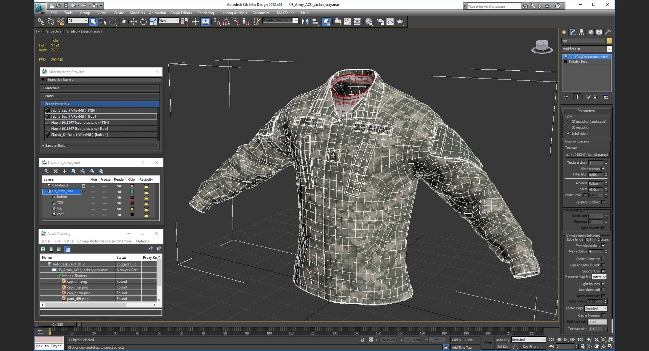649x351 pixels.
Task: Open the Save file icon in quick access
Action: [66, 5]
